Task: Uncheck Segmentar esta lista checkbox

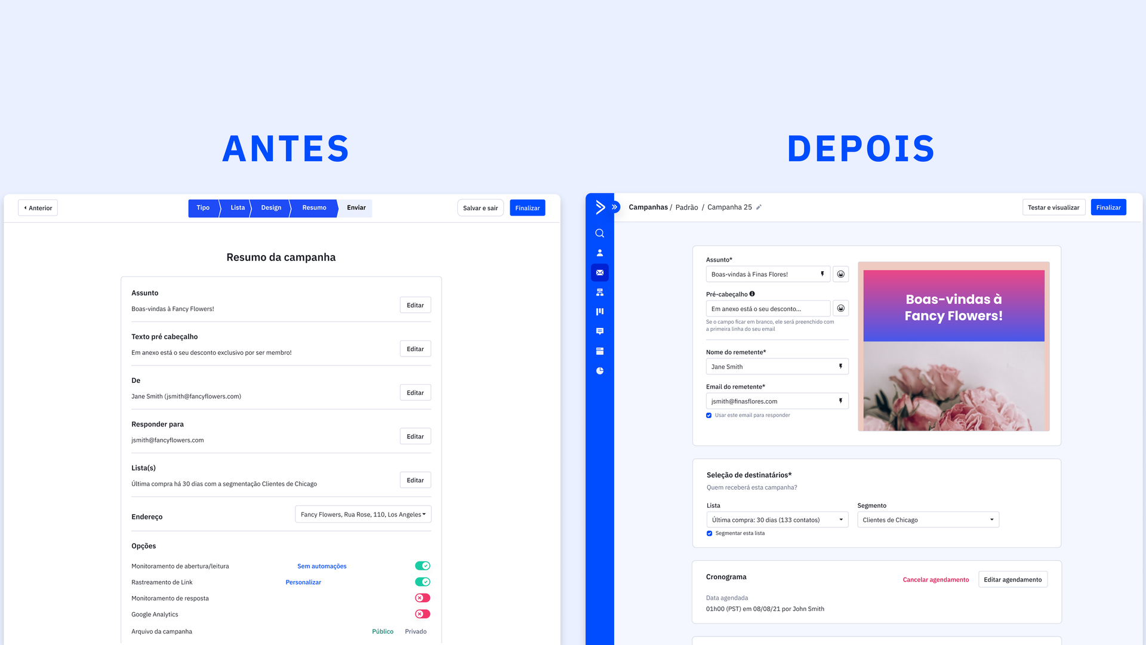Action: 710,533
